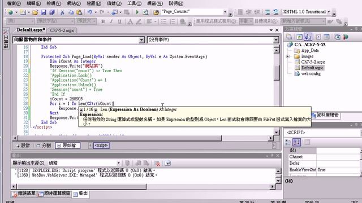The image size is (362, 203).
Task: Click the Background Color highlighter icon
Action: (x=139, y=21)
